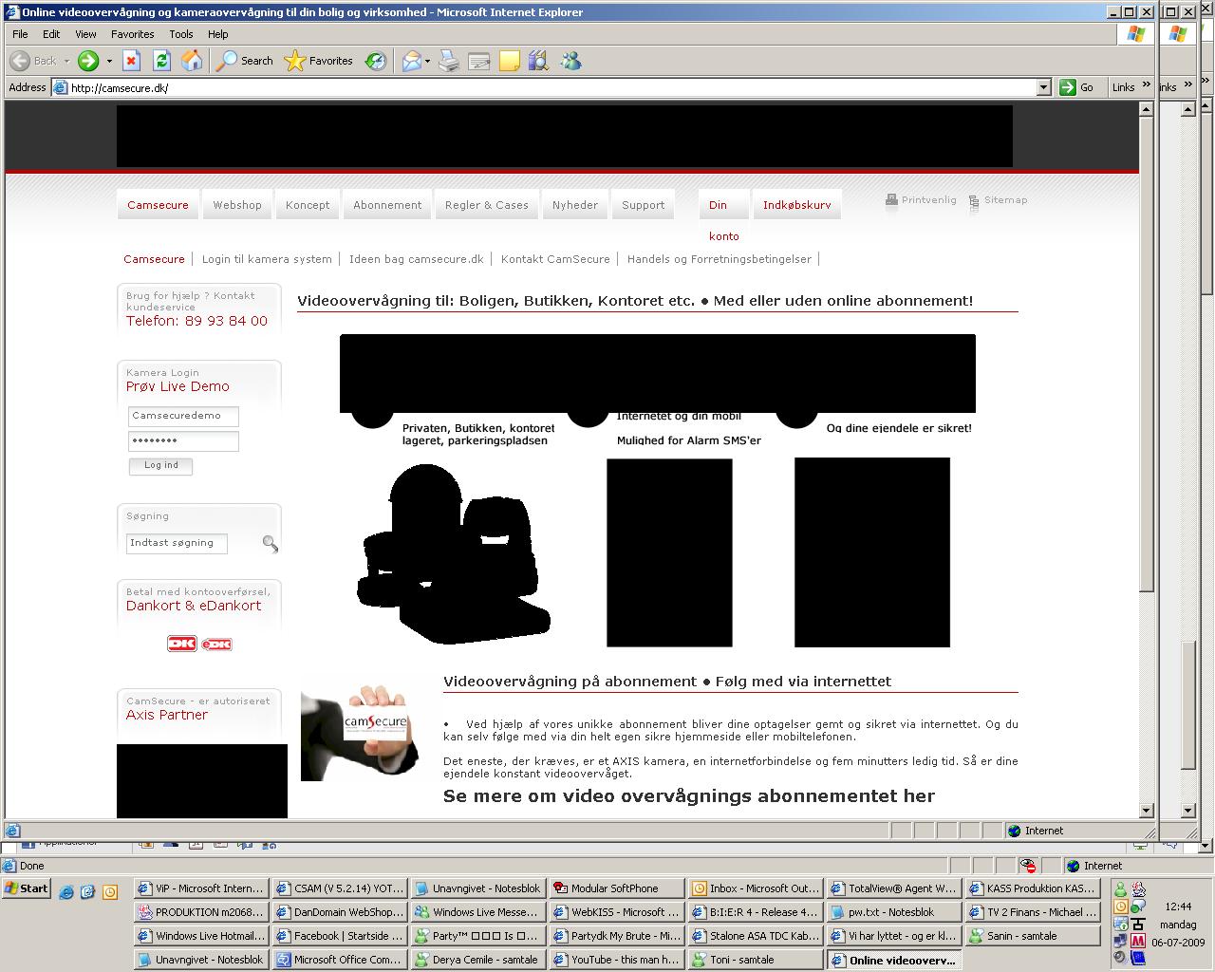Screen dimensions: 1215x972
Task: Switch to the Inbox - Microsoft Outlook taskbar button
Action: coord(755,888)
